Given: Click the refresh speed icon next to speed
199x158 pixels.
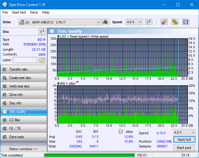Looking at the screenshot, I should pyautogui.click(x=148, y=22).
